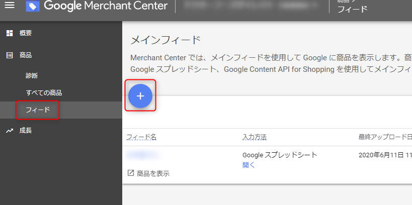Open 概要 in the sidebar
The height and width of the screenshot is (205, 412).
coord(26,33)
